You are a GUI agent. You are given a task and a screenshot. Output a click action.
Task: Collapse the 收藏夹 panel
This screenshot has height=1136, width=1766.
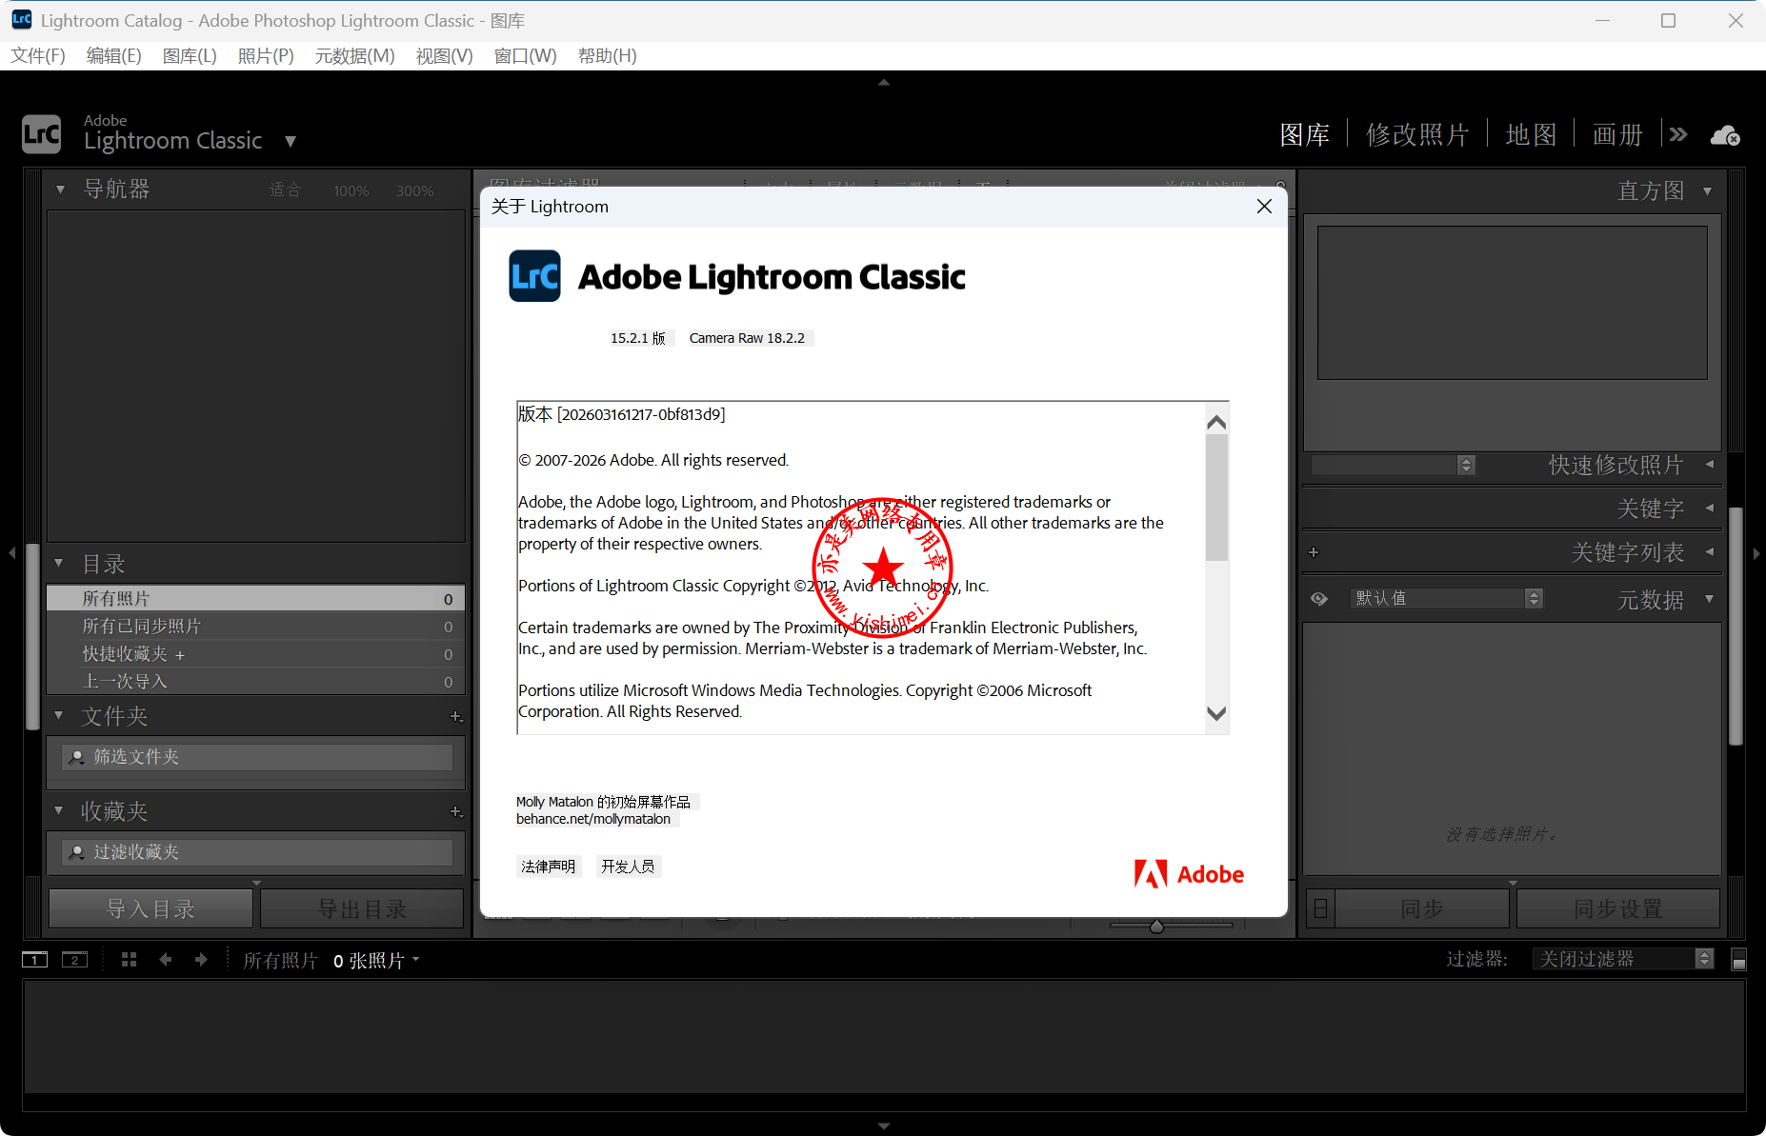pos(58,810)
